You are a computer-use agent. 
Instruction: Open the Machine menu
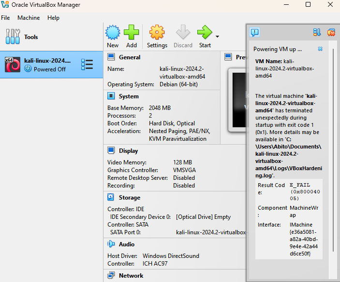(x=29, y=18)
